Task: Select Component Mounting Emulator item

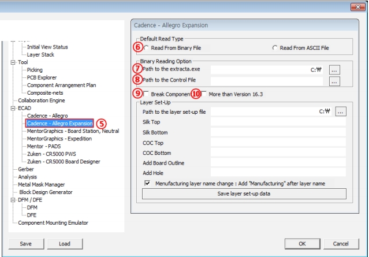Action: point(53,223)
